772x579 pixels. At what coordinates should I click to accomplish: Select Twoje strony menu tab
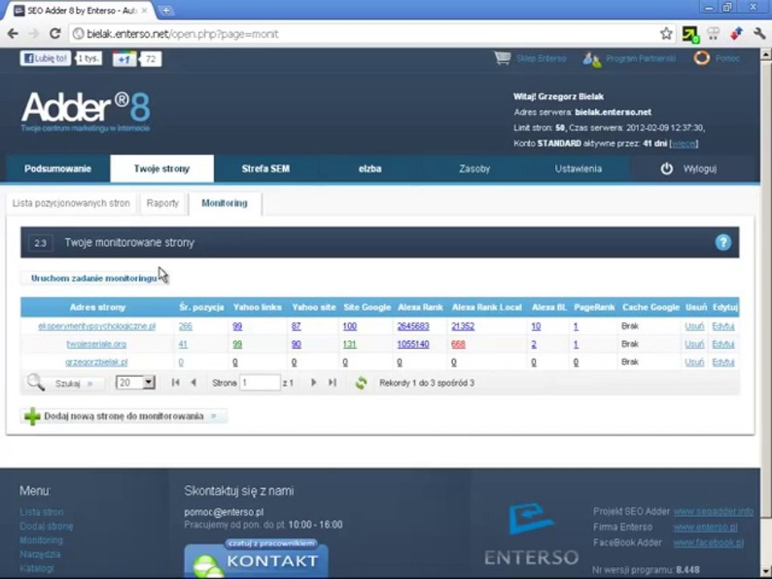pyautogui.click(x=162, y=169)
